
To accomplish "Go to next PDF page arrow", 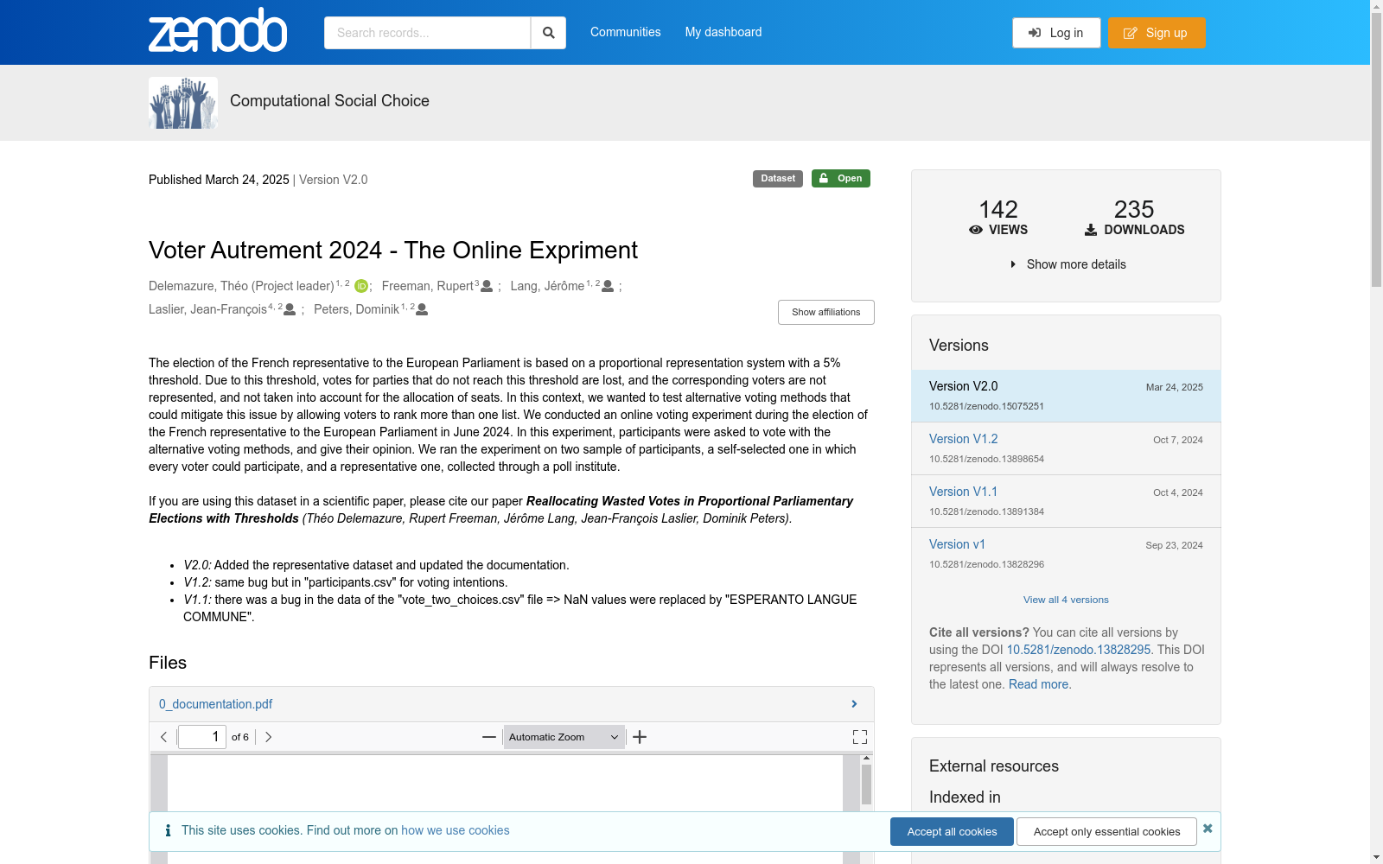I will click(x=268, y=737).
